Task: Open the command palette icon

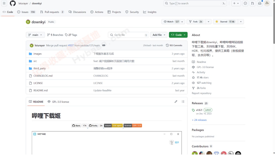Action: (x=224, y=3)
